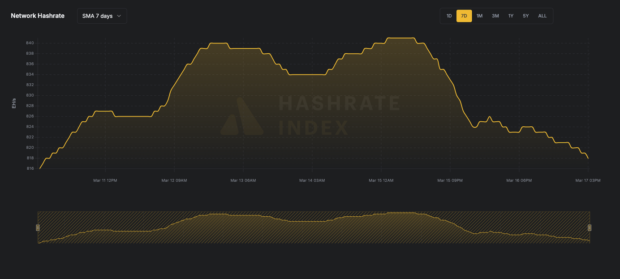Viewport: 620px width, 279px height.
Task: Click the right handle of range navigator
Action: [x=590, y=227]
